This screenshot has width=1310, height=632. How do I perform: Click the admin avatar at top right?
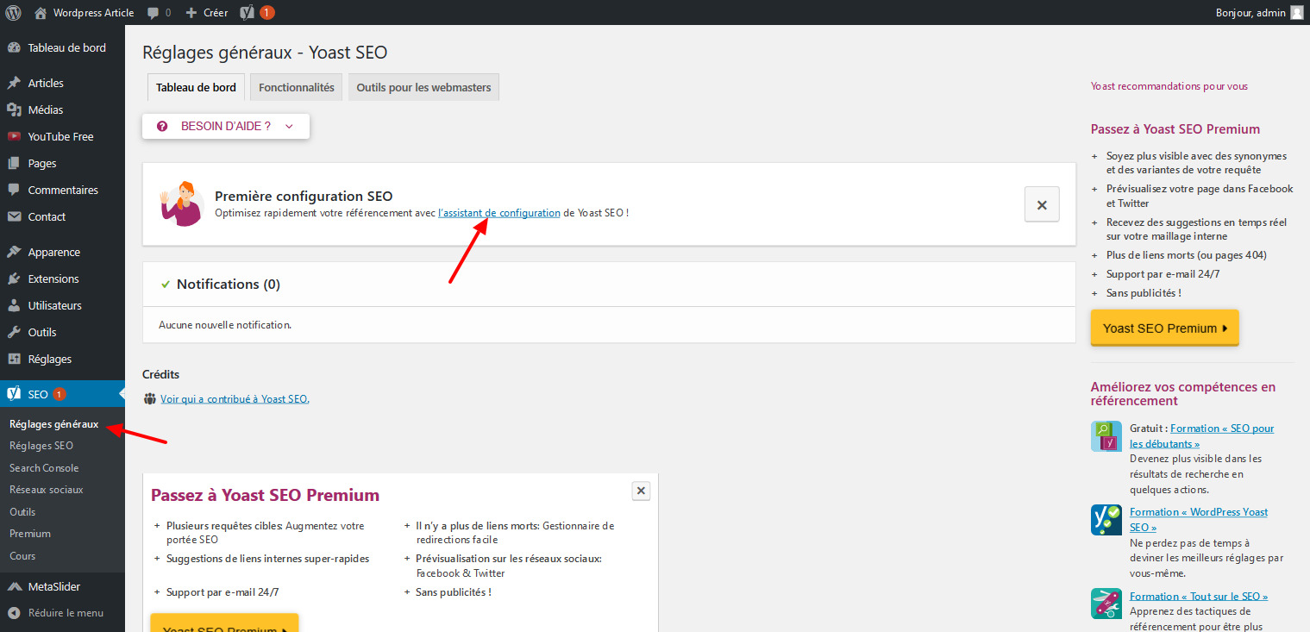[x=1296, y=12]
